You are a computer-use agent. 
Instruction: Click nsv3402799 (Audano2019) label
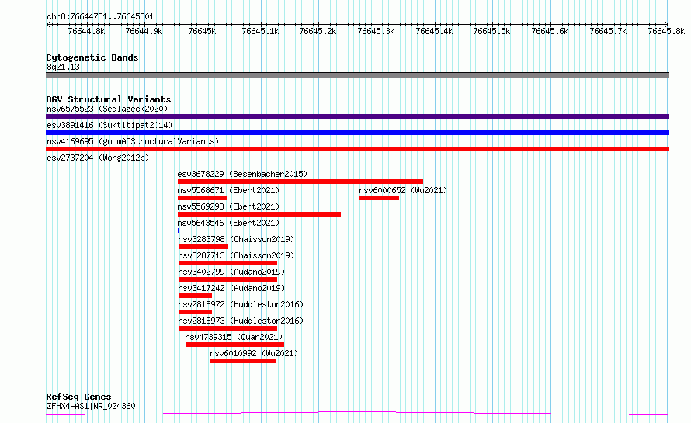click(231, 272)
